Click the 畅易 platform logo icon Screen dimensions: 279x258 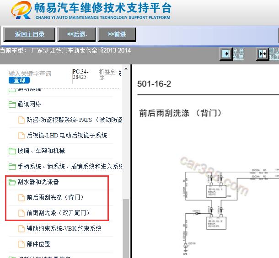(21, 10)
